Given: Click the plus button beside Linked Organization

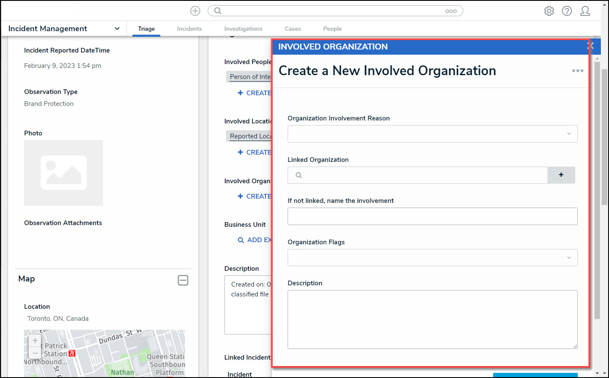Looking at the screenshot, I should coord(561,175).
